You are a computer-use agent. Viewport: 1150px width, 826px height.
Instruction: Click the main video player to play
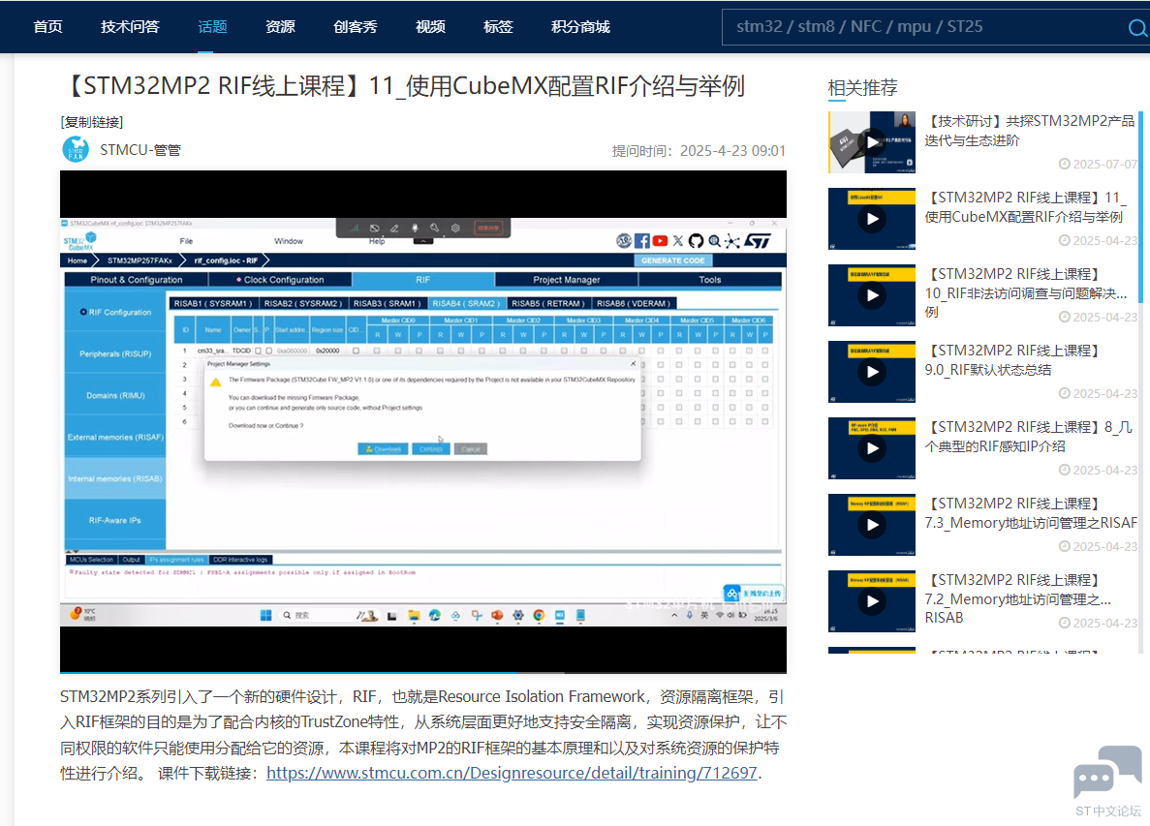coord(423,421)
